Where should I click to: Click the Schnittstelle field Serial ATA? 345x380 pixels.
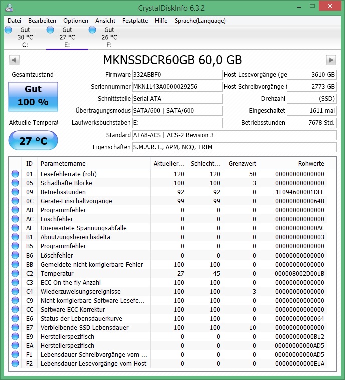pos(177,99)
